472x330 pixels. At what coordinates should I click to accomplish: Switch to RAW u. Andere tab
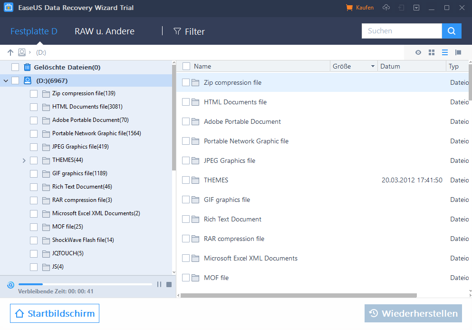[105, 31]
